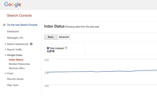157x96 pixels.
Task: Switch to Basic tab
Action: pyautogui.click(x=51, y=37)
